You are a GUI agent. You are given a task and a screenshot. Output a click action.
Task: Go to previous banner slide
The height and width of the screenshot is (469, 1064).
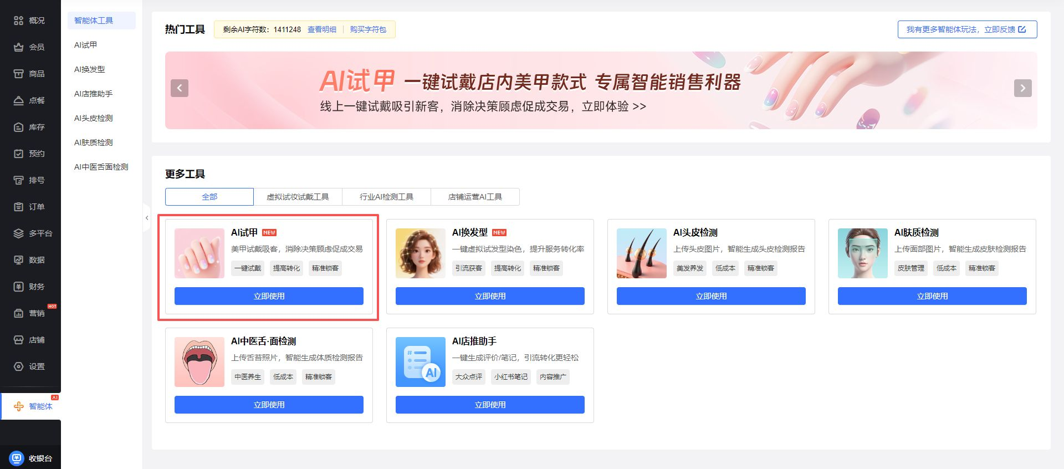coord(180,88)
